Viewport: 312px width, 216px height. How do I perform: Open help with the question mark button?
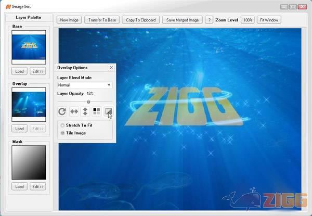pyautogui.click(x=209, y=20)
